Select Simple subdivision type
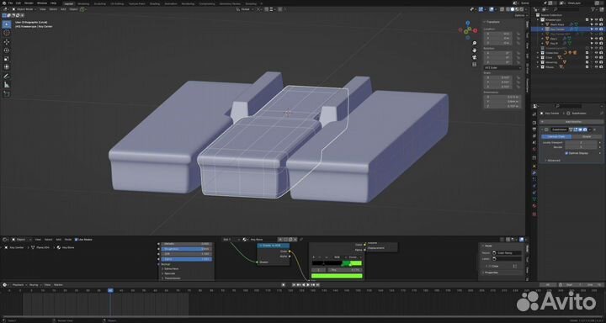Viewport: 606px width, 323px height. [587, 136]
